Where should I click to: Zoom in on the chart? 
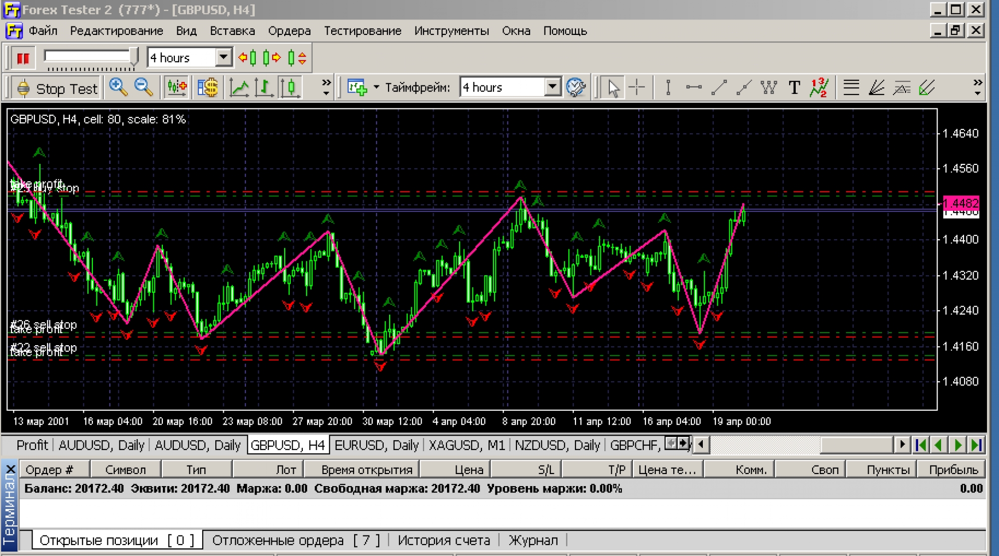[118, 88]
